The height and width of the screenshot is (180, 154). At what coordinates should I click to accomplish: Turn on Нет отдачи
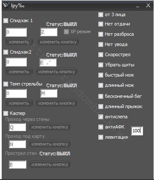[x=101, y=24]
